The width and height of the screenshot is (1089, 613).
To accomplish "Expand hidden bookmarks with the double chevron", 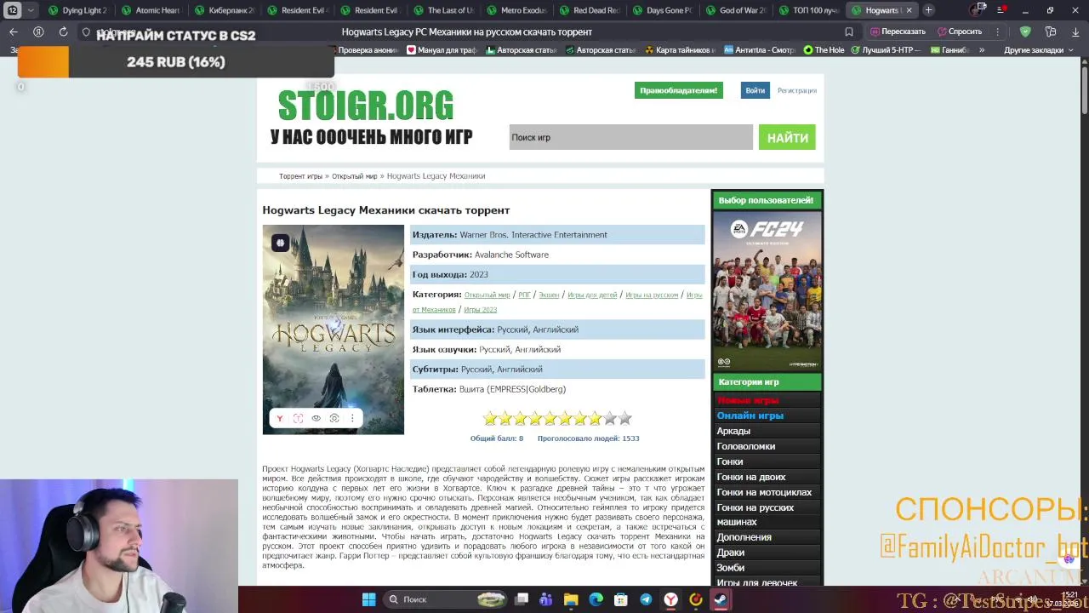I will click(982, 50).
